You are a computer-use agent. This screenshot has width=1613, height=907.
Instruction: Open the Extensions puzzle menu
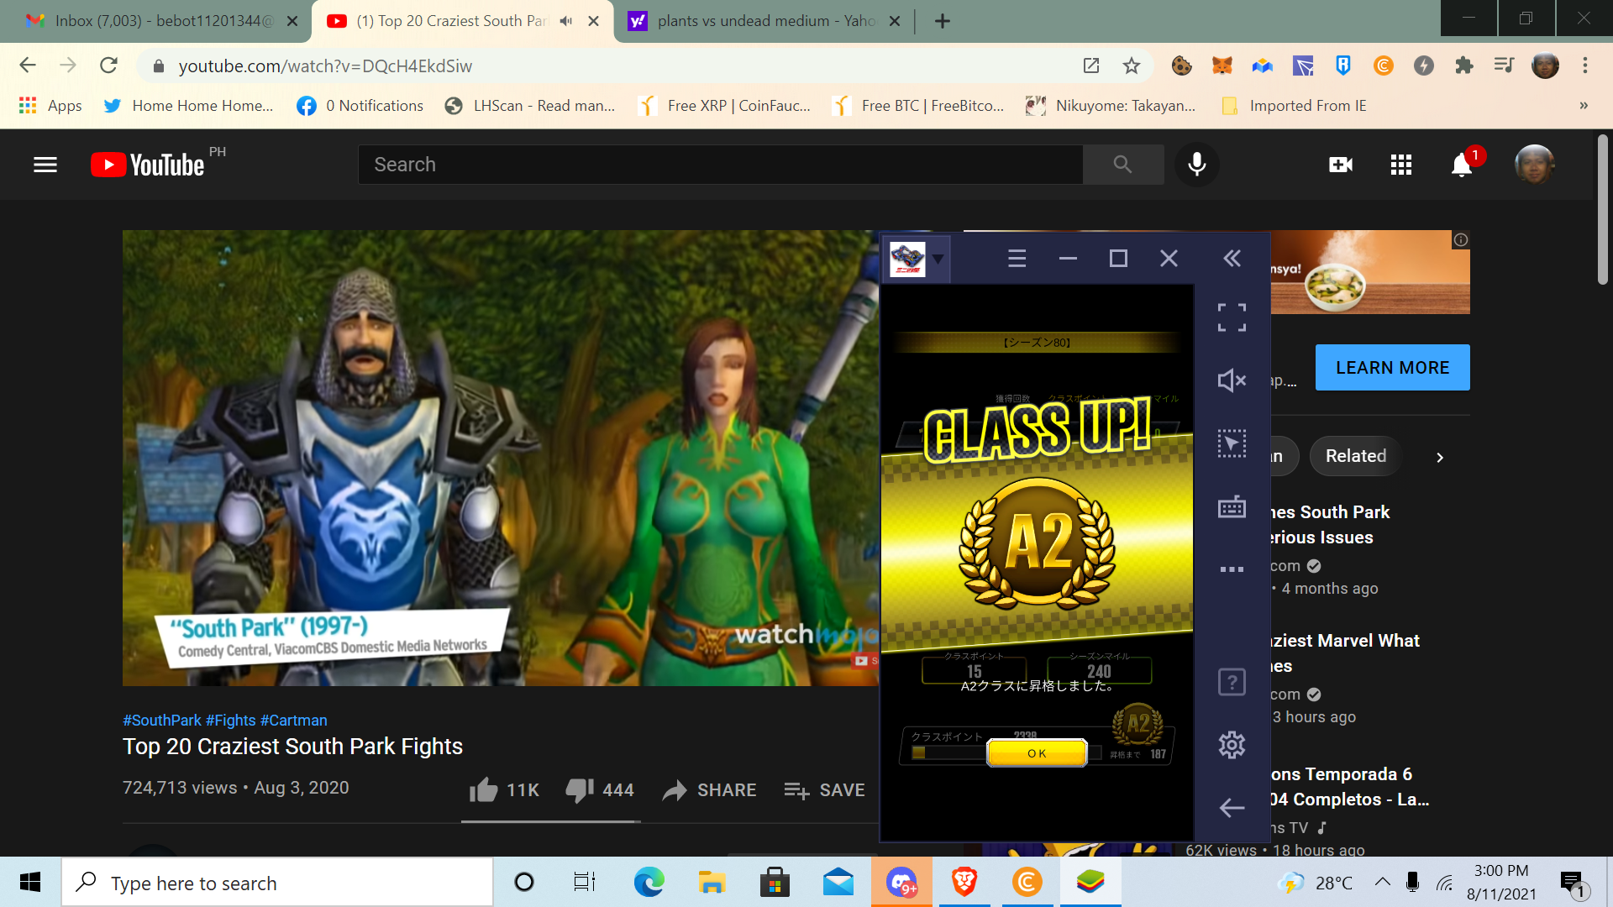[1464, 66]
